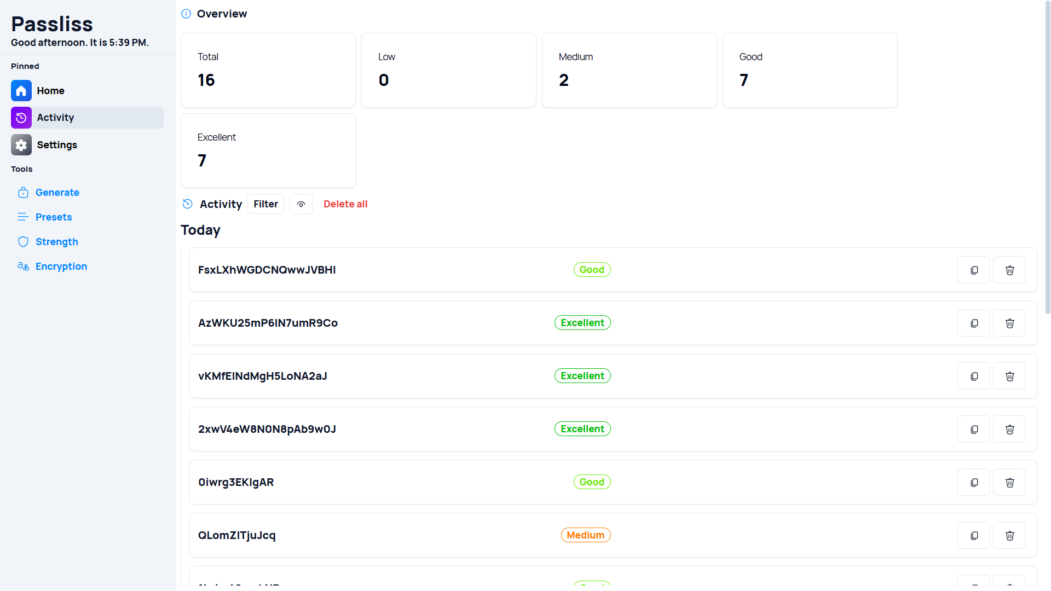1051x591 pixels.
Task: Click the Today date heading
Action: [x=200, y=230]
